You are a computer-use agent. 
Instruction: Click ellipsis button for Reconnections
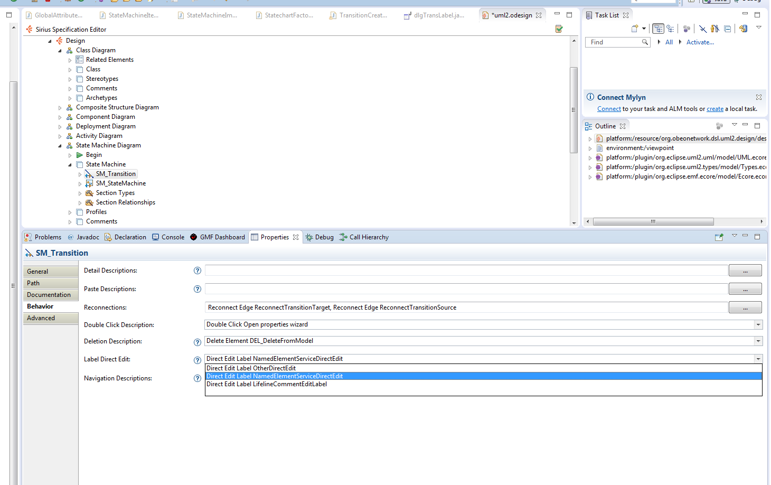745,307
